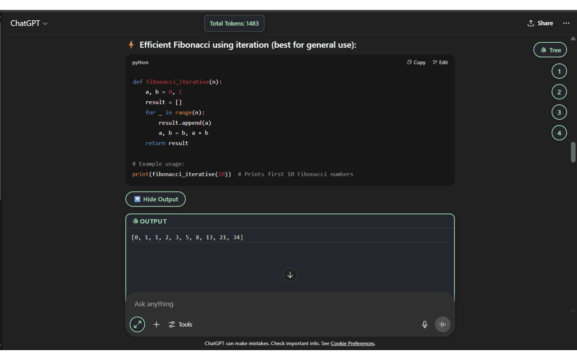The height and width of the screenshot is (360, 577).
Task: Share this conversation
Action: tap(540, 23)
